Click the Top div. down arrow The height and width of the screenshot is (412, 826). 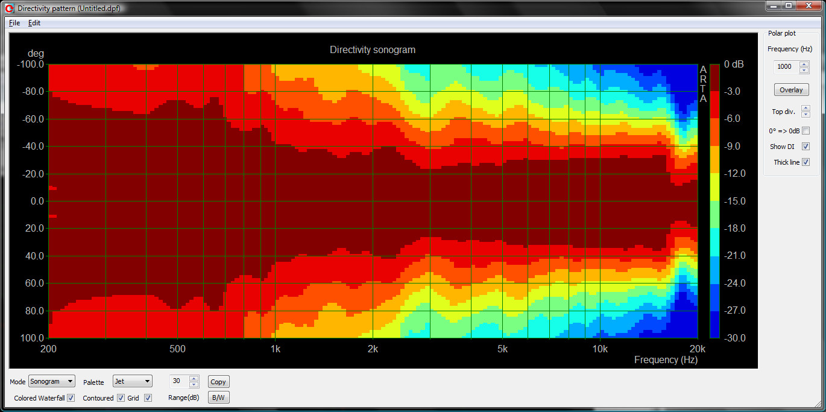pyautogui.click(x=806, y=114)
